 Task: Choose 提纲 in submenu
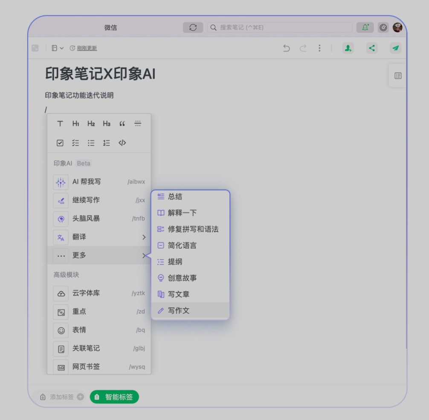[x=191, y=261]
